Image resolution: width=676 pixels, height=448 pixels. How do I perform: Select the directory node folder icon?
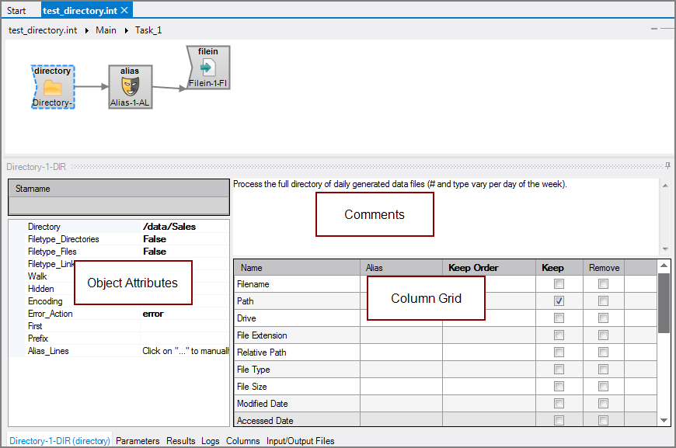[53, 87]
